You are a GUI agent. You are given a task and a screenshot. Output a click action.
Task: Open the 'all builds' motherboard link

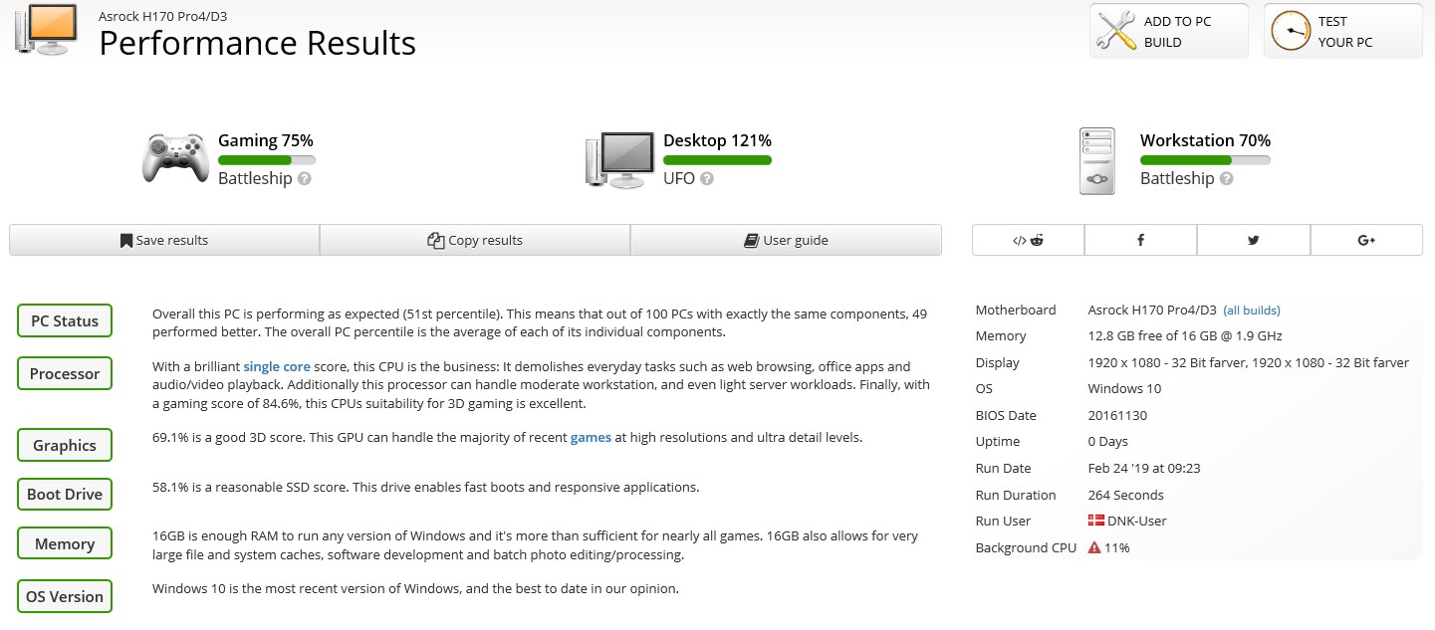(x=1252, y=311)
